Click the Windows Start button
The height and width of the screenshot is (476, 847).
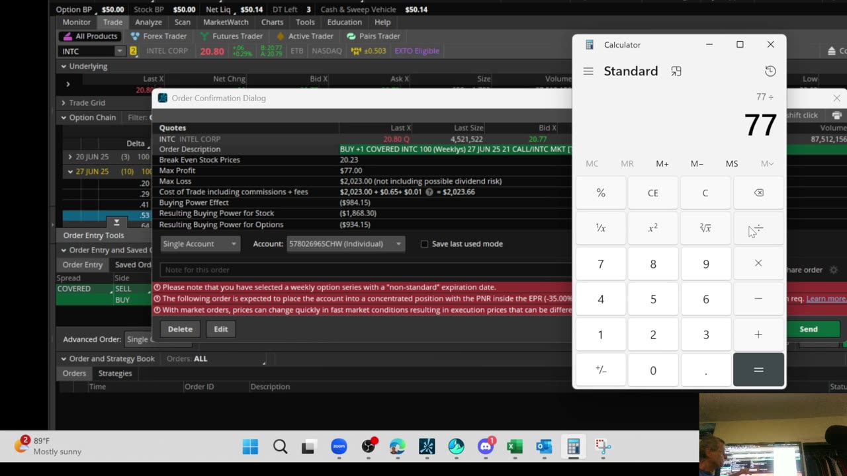click(250, 447)
